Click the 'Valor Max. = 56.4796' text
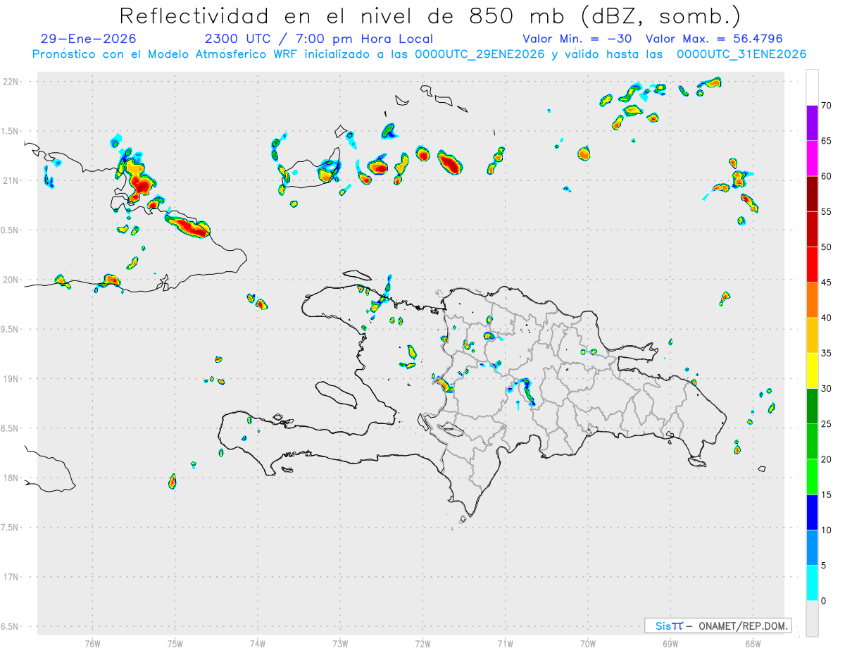 click(x=714, y=39)
